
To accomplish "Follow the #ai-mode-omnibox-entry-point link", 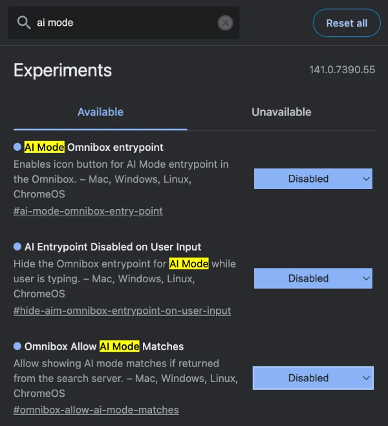I will [88, 211].
